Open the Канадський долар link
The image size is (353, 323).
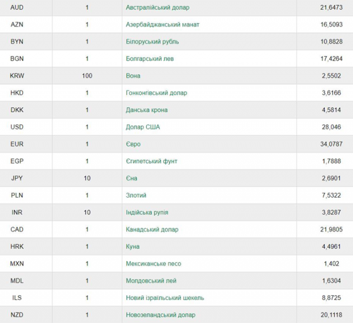(152, 229)
